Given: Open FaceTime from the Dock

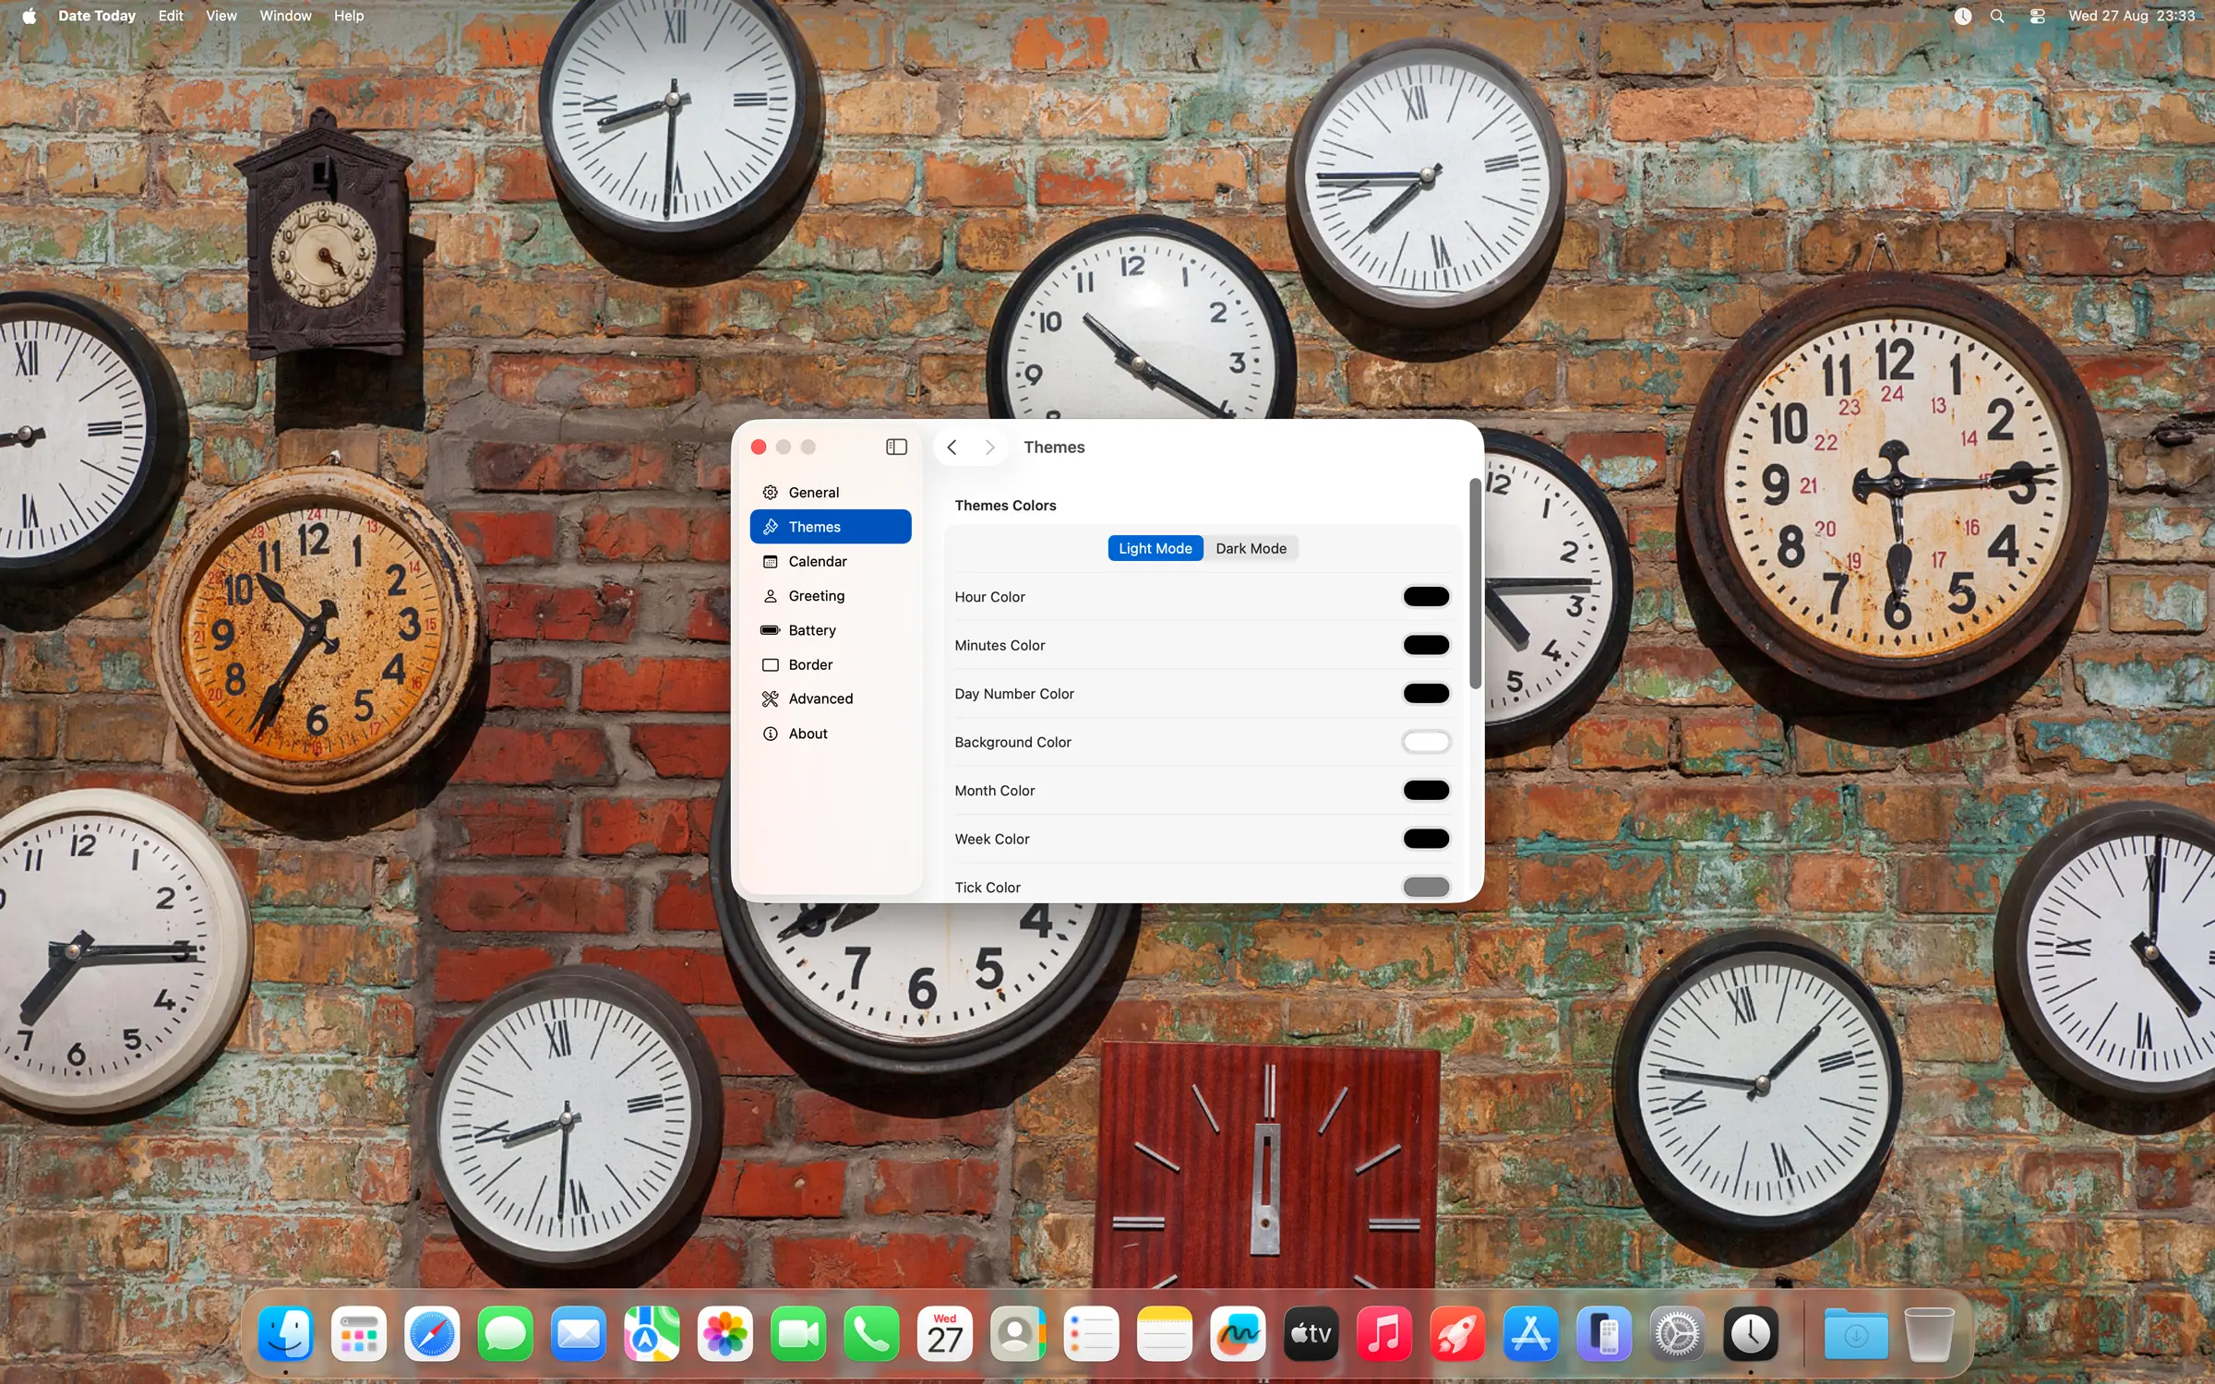Looking at the screenshot, I should tap(798, 1333).
